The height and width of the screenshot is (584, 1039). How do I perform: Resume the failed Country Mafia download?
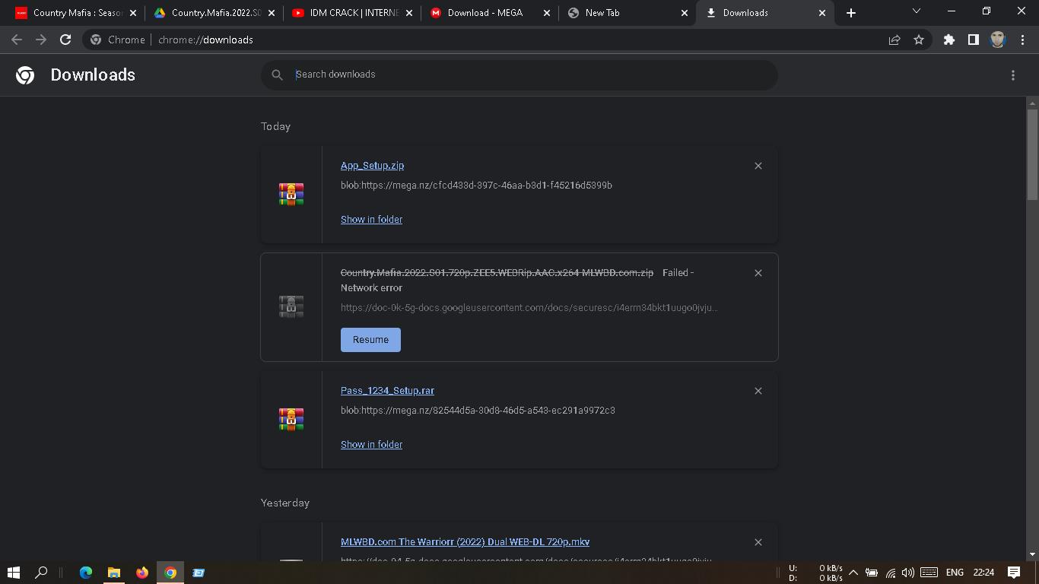[370, 340]
